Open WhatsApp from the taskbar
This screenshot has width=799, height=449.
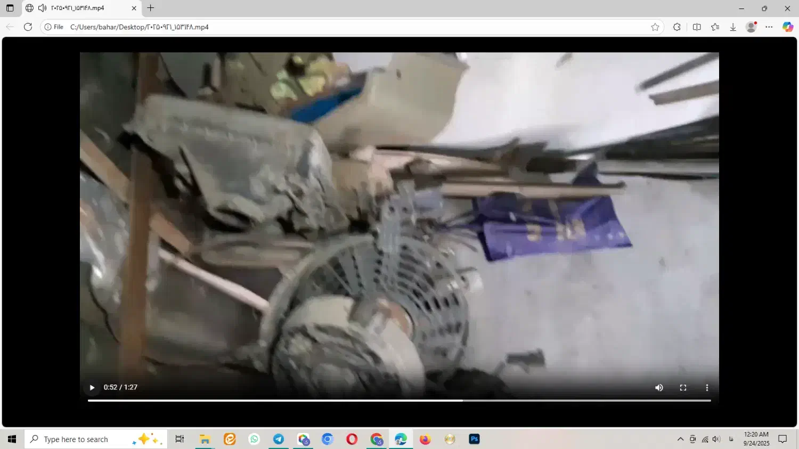coord(254,439)
